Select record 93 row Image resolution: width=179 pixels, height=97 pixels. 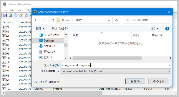click(x=17, y=53)
